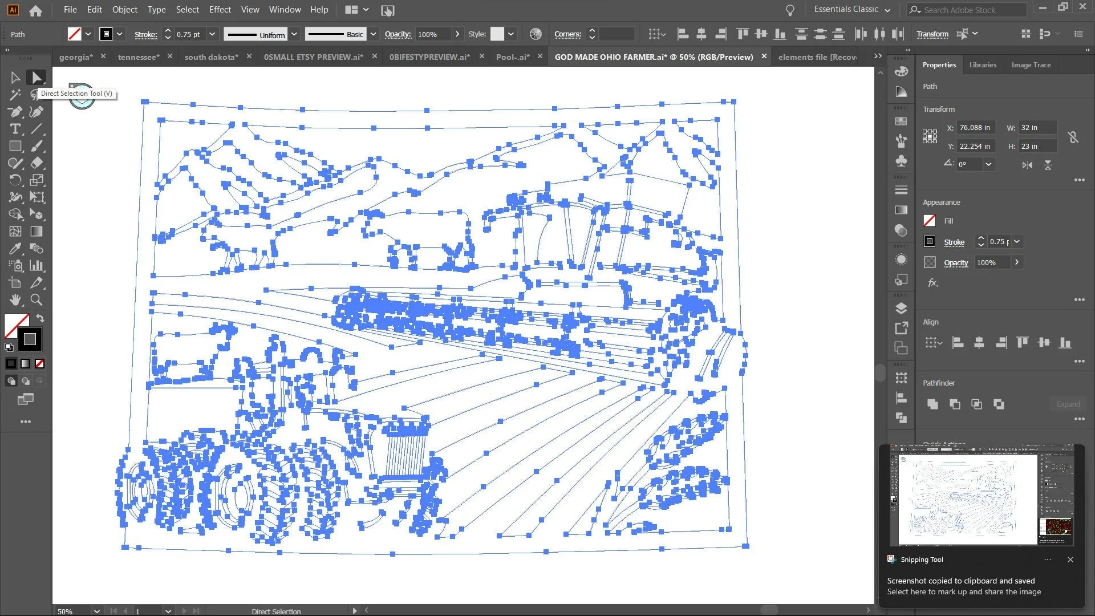Viewport: 1095px width, 616px height.
Task: Open the rotation angle dropdown
Action: pyautogui.click(x=988, y=164)
